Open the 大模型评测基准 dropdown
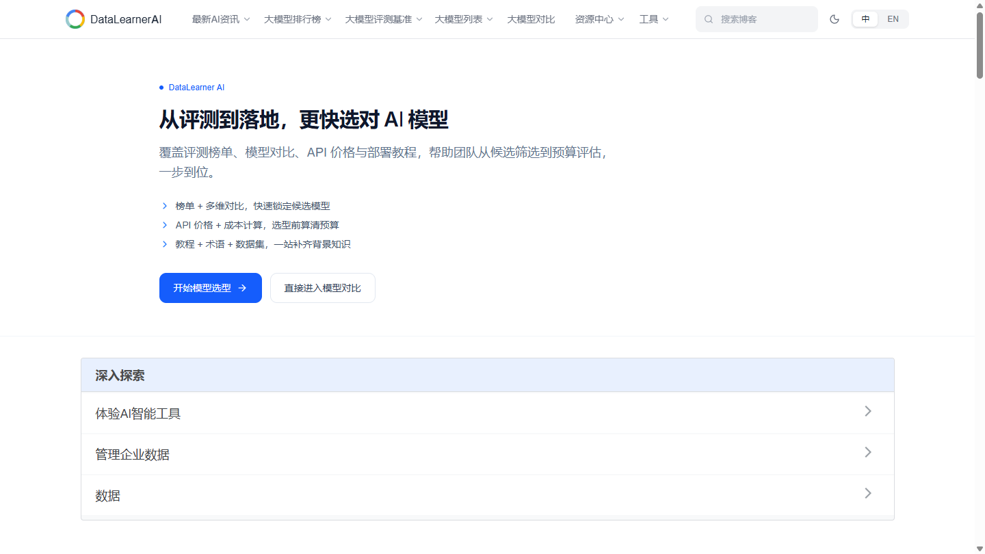Viewport: 985px width, 554px height. (384, 19)
